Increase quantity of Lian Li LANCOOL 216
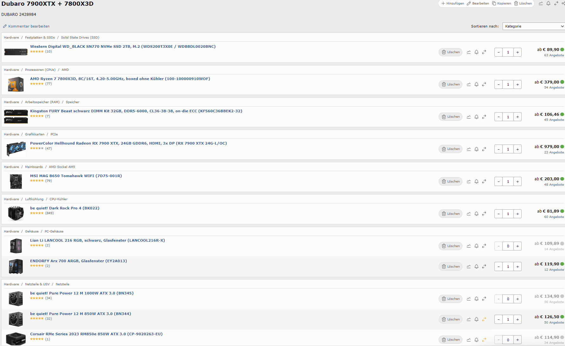Image resolution: width=565 pixels, height=346 pixels. click(x=517, y=246)
